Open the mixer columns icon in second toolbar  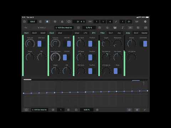(130, 28)
